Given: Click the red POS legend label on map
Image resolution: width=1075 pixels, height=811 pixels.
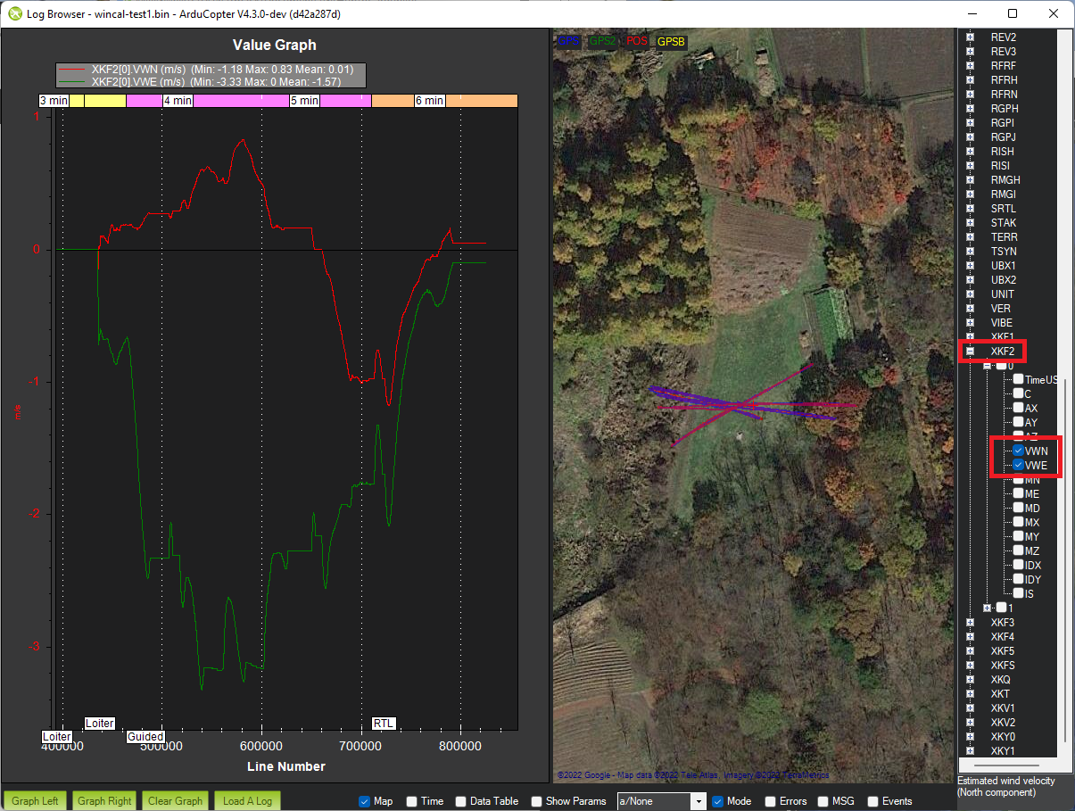Looking at the screenshot, I should pos(637,41).
